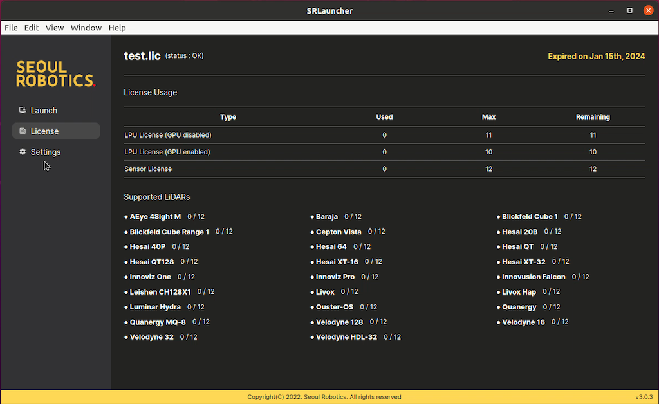Click the Hesai 20B entry
659x404 pixels.
tap(529, 232)
